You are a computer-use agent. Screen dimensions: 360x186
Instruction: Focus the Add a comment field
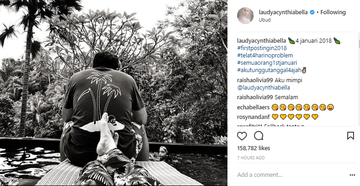click(x=292, y=175)
